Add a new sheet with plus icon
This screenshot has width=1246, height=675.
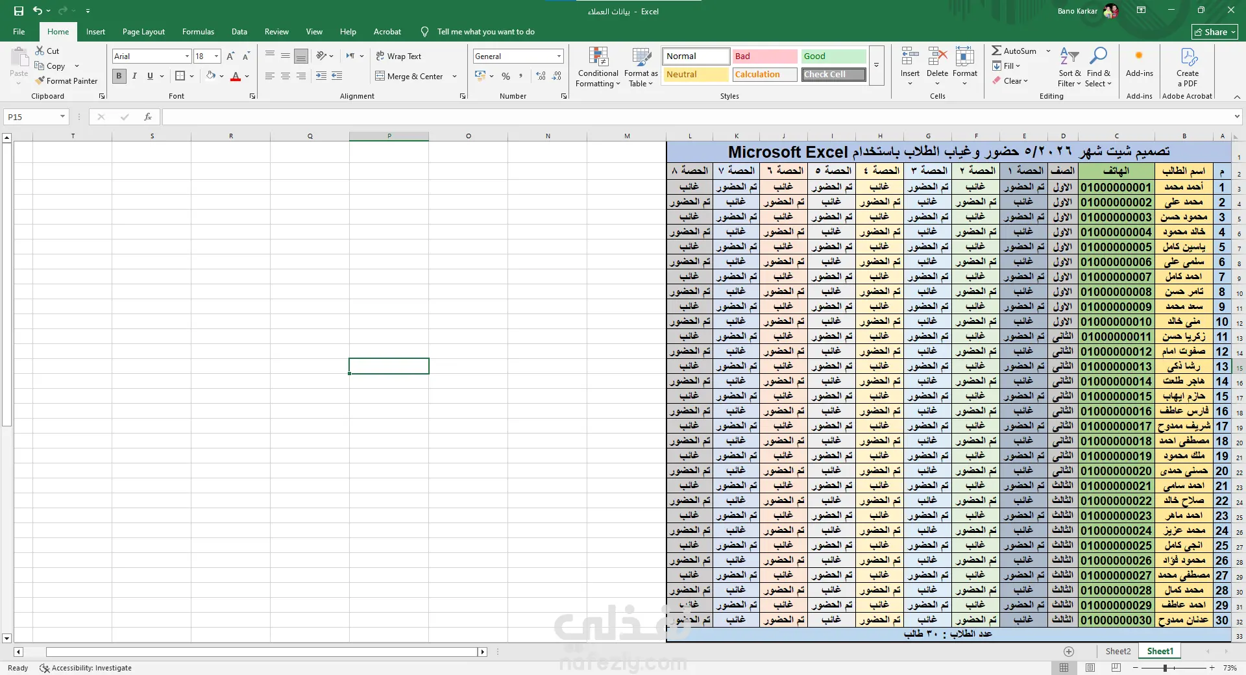[1069, 651]
